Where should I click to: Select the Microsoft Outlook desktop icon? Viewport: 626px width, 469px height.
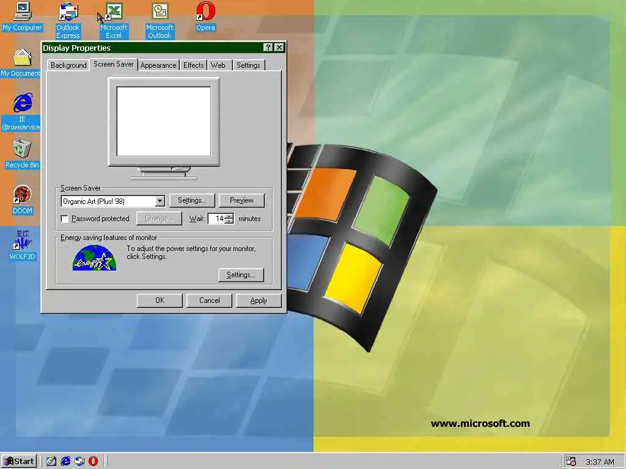[x=160, y=20]
